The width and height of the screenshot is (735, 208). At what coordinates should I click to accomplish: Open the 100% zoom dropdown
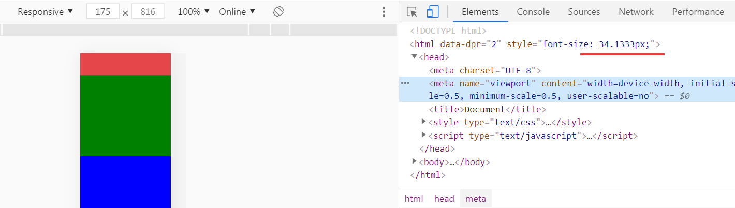[x=194, y=11]
